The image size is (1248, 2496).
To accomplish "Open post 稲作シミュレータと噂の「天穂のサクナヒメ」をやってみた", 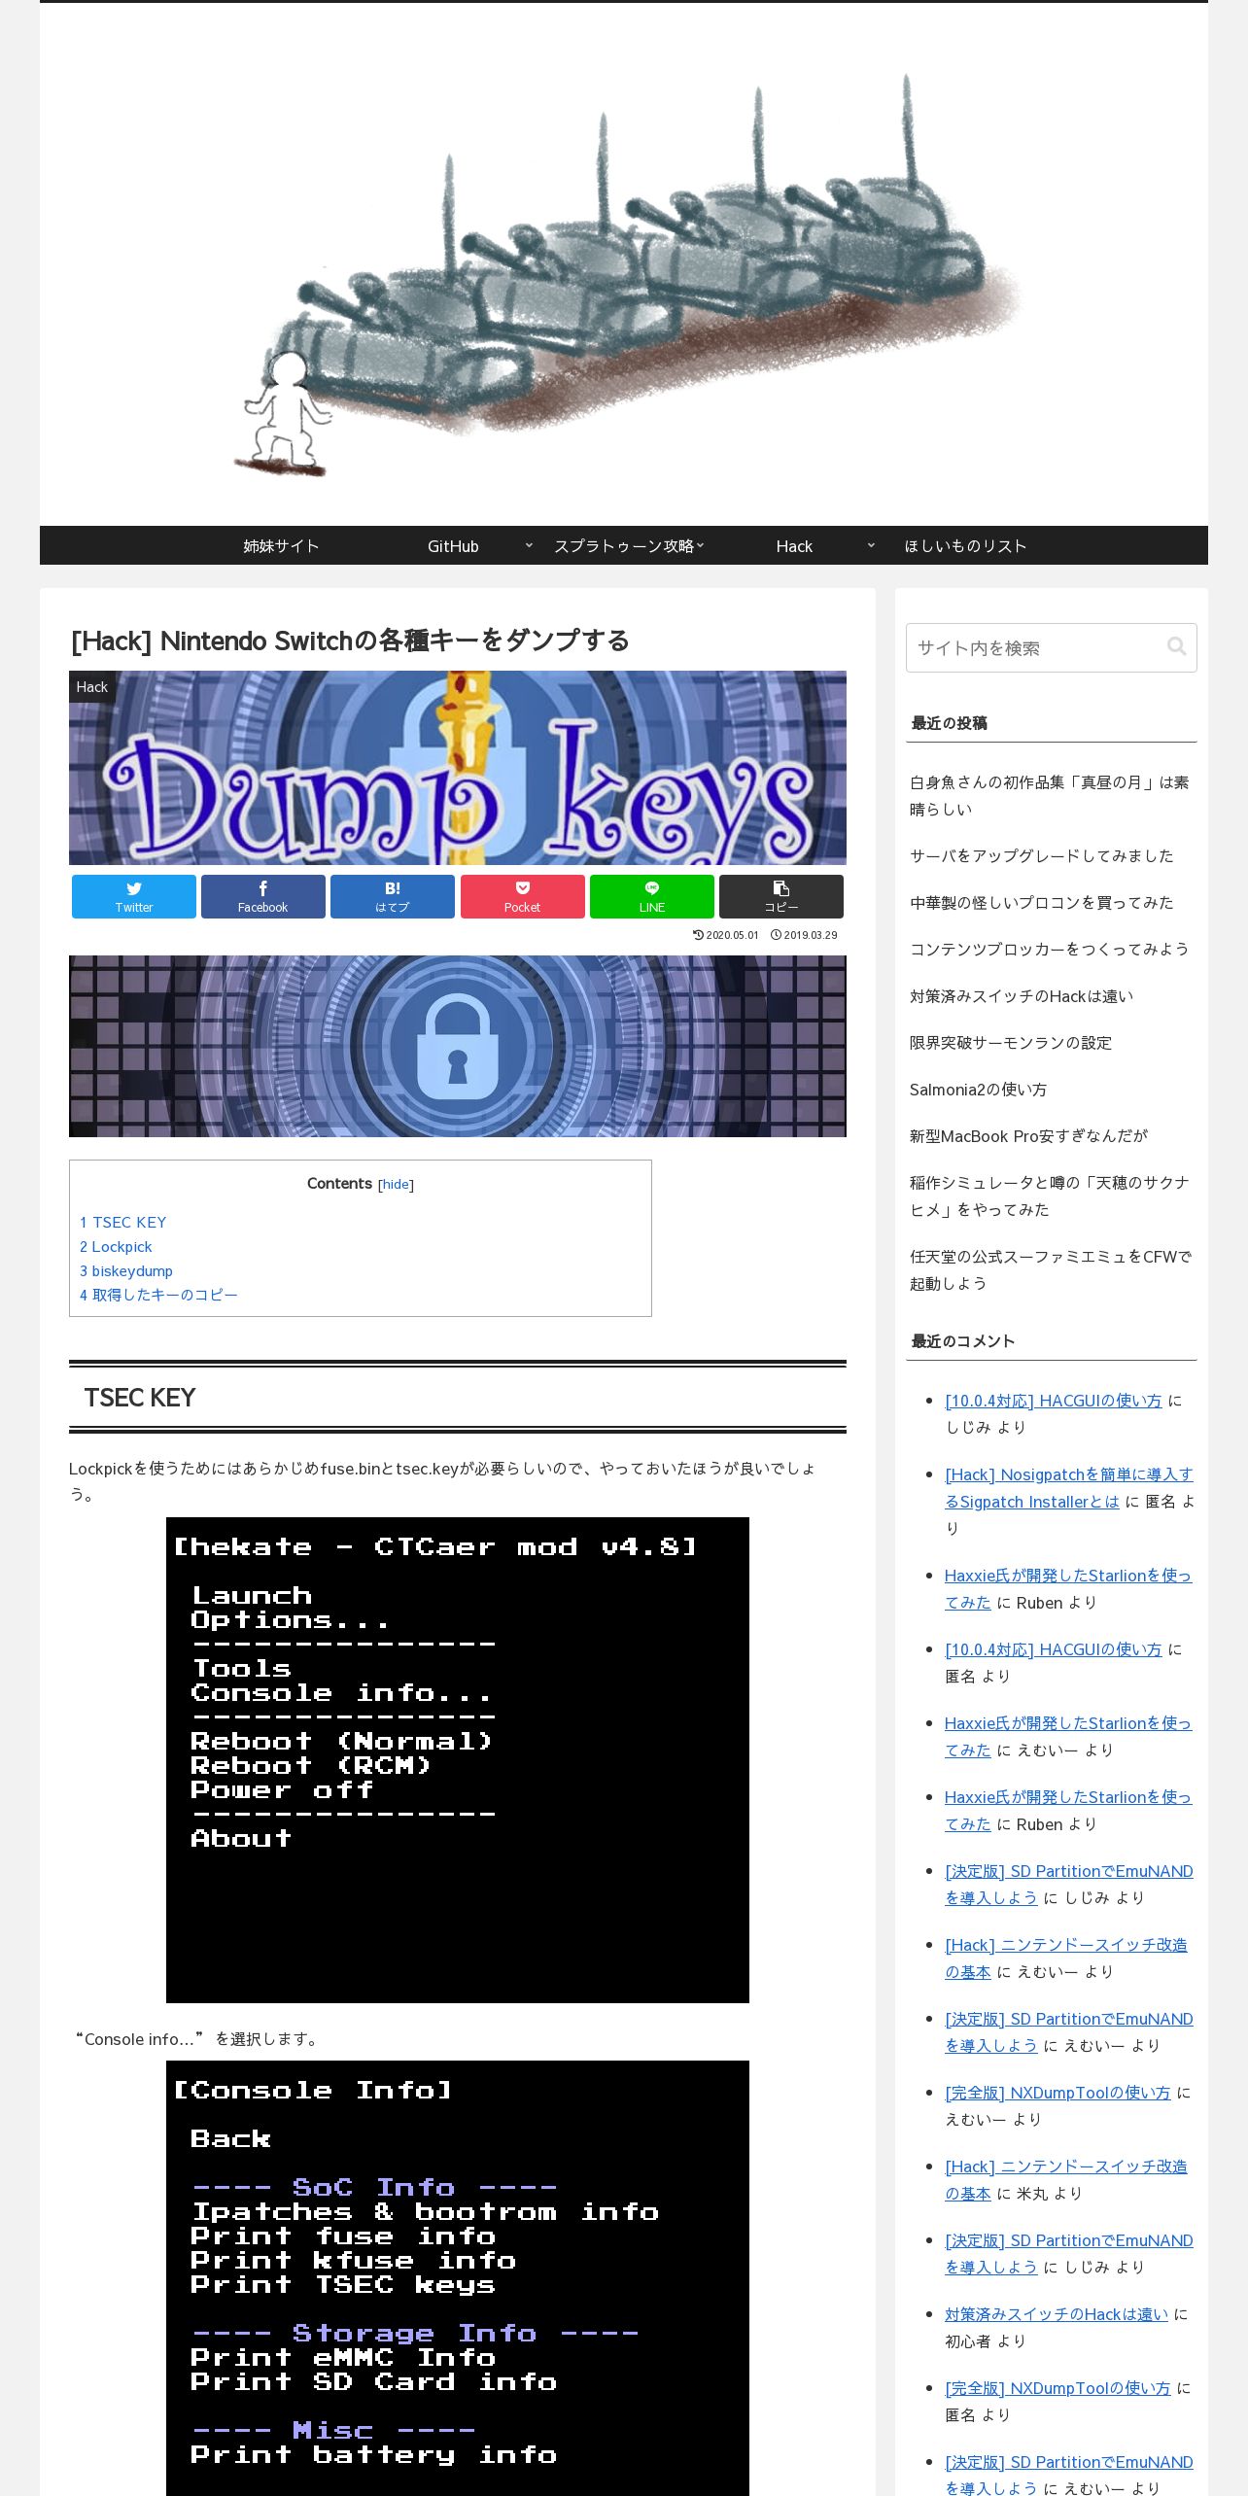I will 1050,1196.
